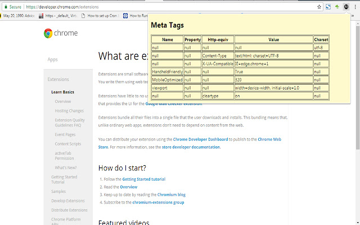This screenshot has height=225, width=360.
Task: Click the Chrome logo on the page
Action: (61, 33)
